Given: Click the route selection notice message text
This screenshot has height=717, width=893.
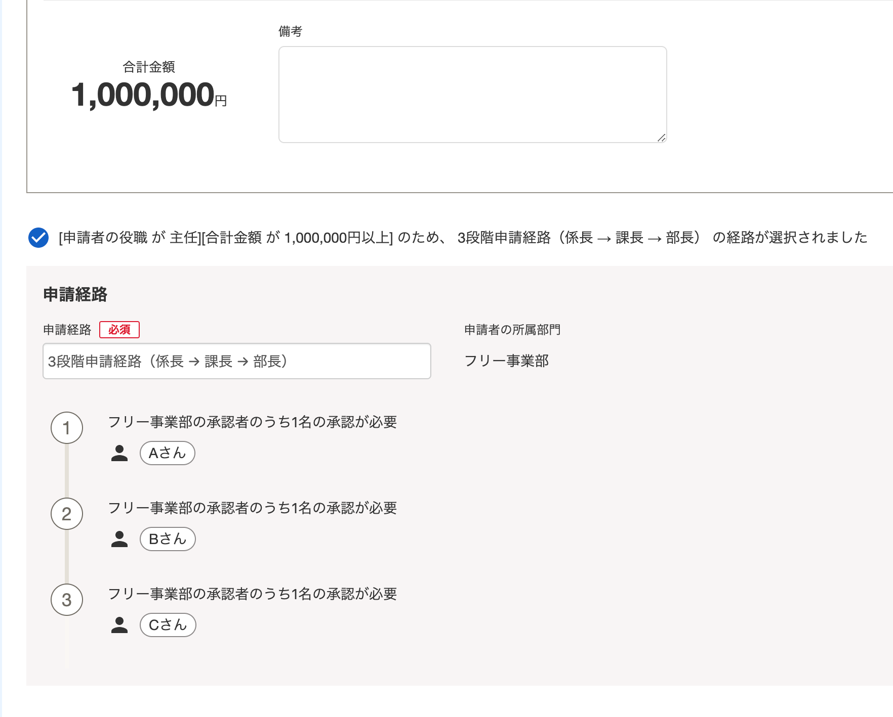Looking at the screenshot, I should [x=463, y=238].
